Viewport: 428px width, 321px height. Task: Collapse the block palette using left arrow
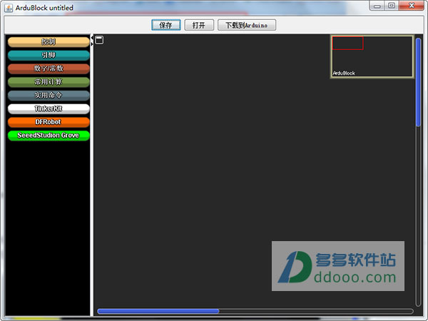click(x=92, y=36)
